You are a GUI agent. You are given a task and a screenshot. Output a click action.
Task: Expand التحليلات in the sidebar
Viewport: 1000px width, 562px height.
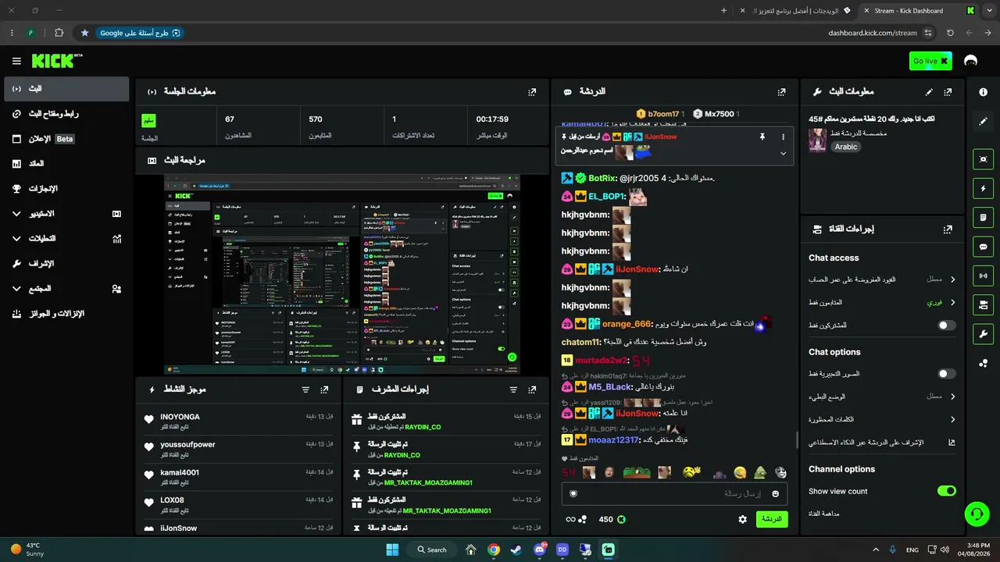[x=66, y=238]
